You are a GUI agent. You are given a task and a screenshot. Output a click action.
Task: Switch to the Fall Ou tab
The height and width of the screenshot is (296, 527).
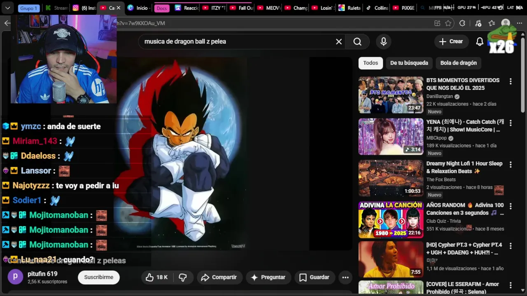point(241,8)
